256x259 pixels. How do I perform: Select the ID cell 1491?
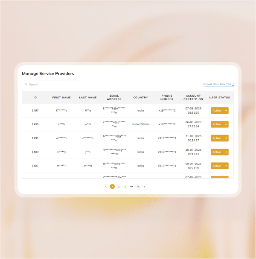[35, 138]
